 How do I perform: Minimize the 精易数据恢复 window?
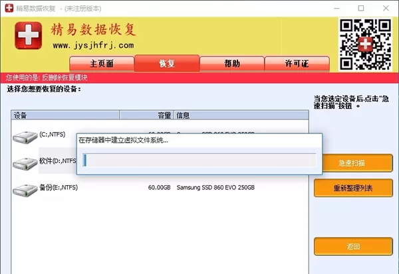336,8
